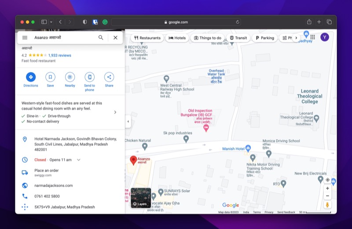
Task: Open Privacy link in map footer
Action: pyautogui.click(x=269, y=212)
